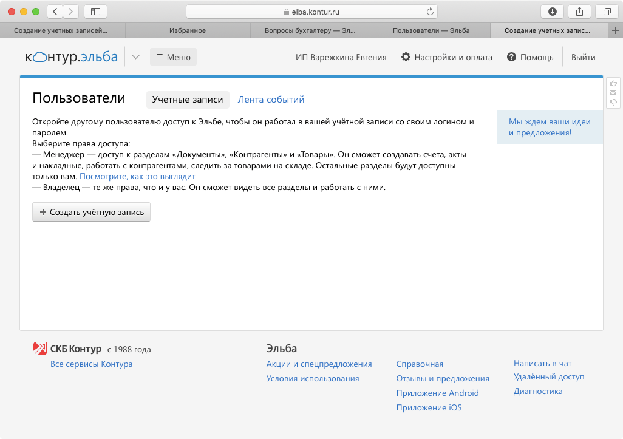Click thumbs down feedback icon
Viewport: 623px width, 439px height.
click(613, 103)
